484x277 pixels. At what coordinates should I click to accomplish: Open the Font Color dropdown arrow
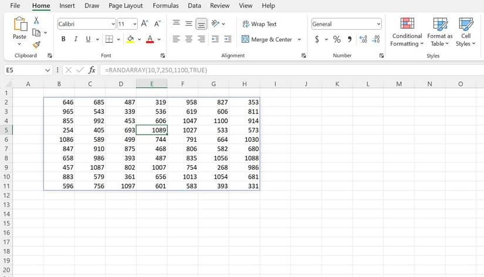pyautogui.click(x=159, y=39)
